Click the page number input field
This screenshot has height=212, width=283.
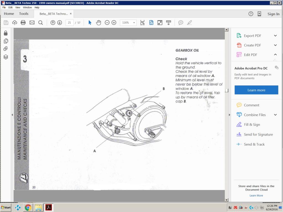coord(69,23)
